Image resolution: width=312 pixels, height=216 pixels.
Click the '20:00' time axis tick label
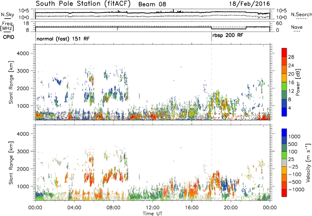tap(230, 208)
